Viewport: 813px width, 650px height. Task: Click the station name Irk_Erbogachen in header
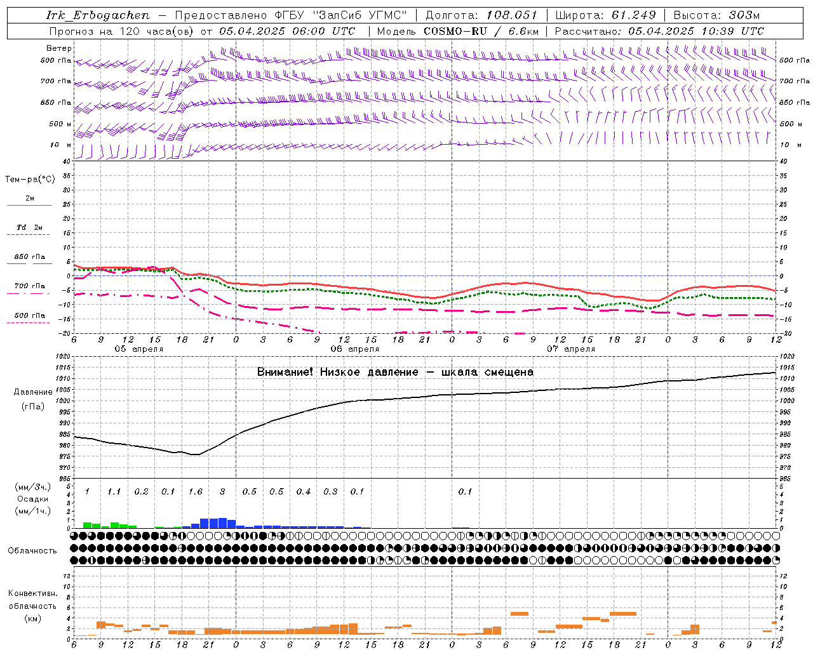pos(98,15)
